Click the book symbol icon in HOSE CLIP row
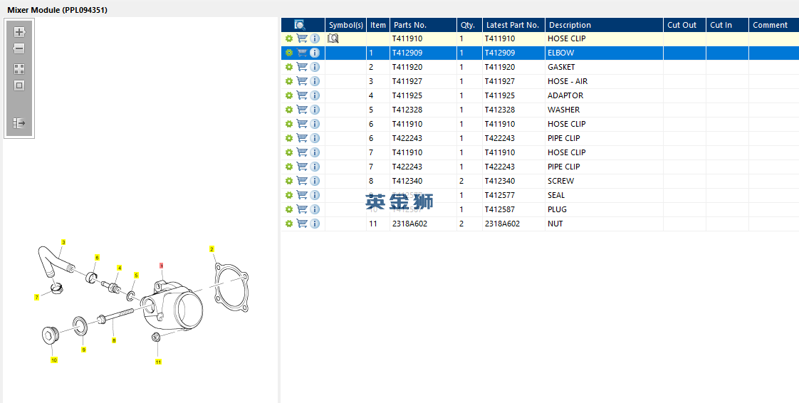 pyautogui.click(x=333, y=38)
